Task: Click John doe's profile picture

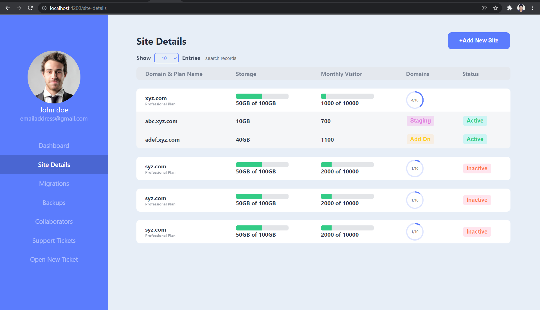Action: 54,77
